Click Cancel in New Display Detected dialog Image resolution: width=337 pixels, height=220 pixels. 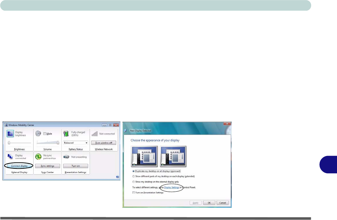(x=223, y=203)
